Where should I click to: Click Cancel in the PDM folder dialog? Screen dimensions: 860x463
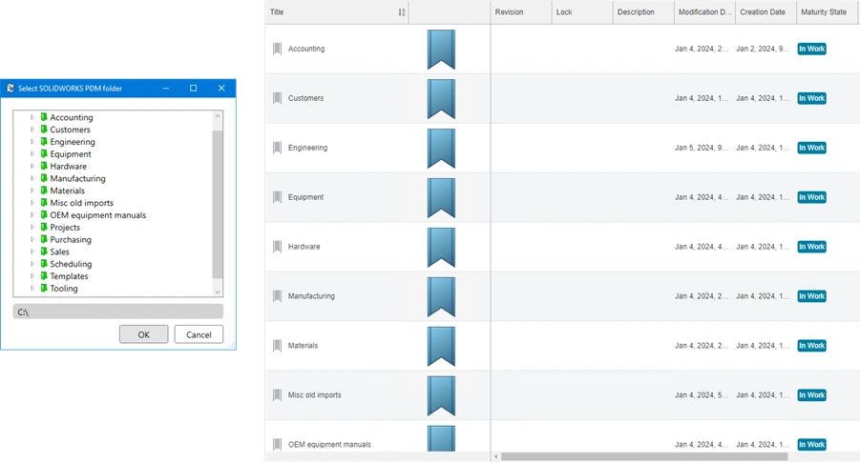(199, 334)
